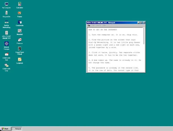
Task: Select the Calculator desktop icon
Action: tap(20, 5)
